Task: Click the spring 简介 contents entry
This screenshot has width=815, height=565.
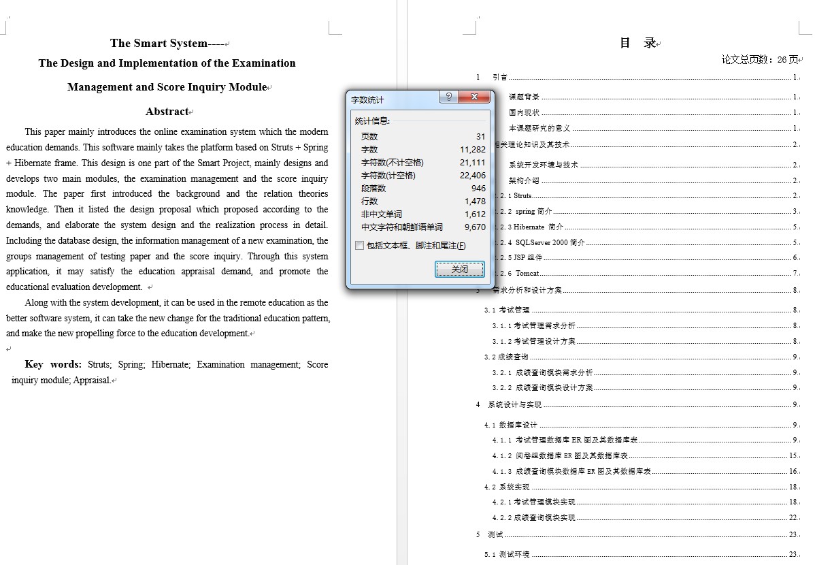Action: tap(648, 211)
